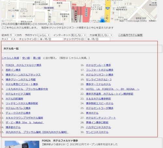This screenshot has width=163, height=148.
Task: Click the この条件でホテル検索 button
Action: 130,35
